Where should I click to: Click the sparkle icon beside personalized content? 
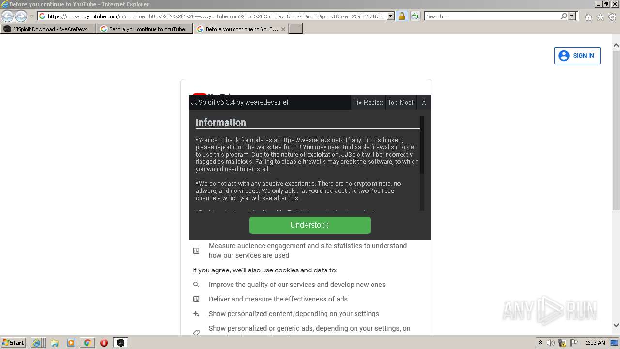(x=196, y=314)
